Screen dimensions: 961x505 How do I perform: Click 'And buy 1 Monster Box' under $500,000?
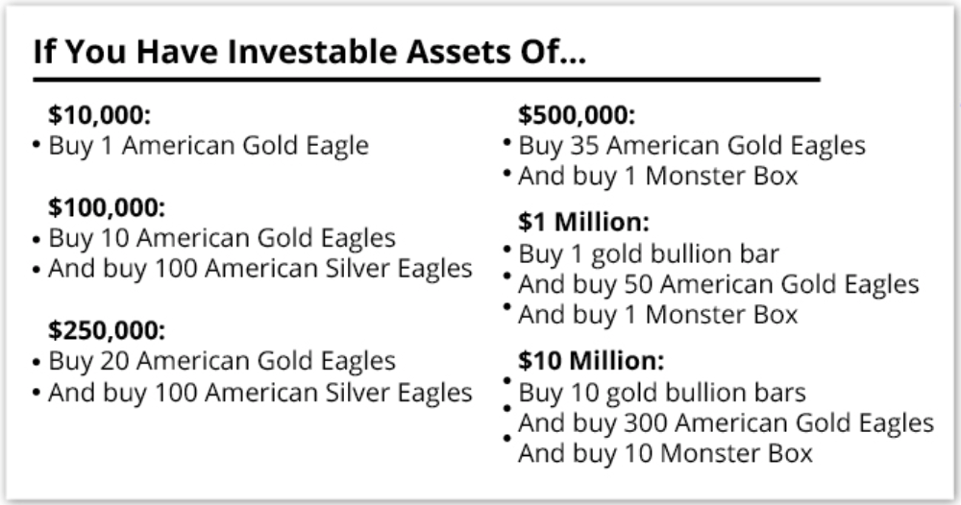[658, 177]
